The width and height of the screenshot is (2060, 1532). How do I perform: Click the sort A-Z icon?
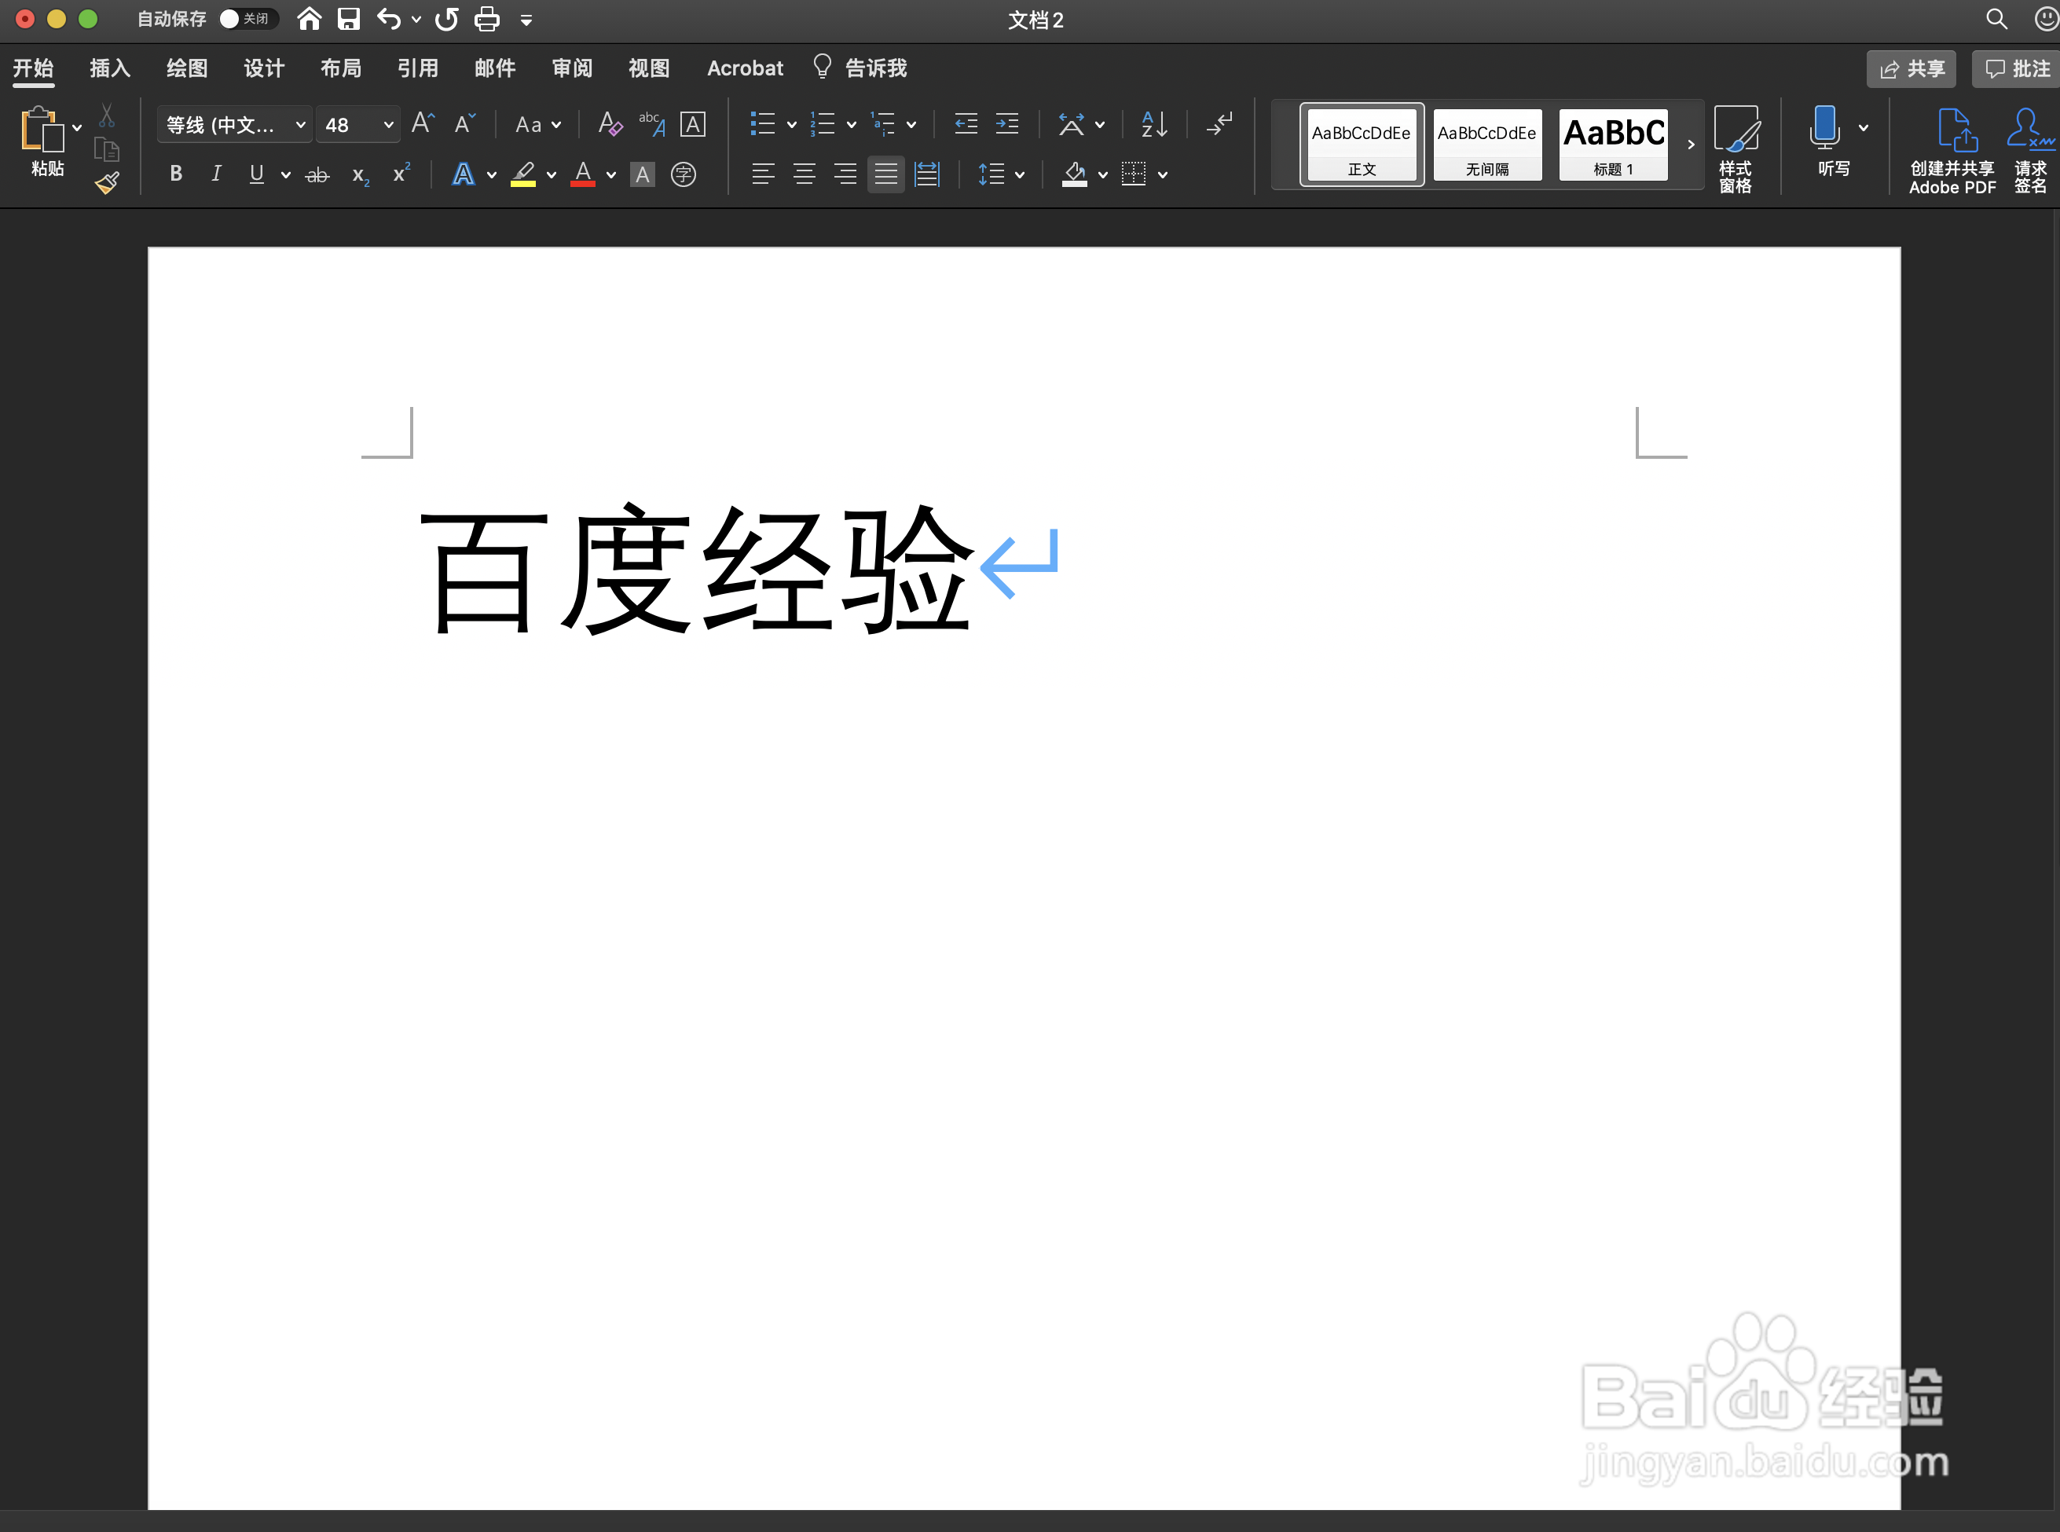point(1154,124)
